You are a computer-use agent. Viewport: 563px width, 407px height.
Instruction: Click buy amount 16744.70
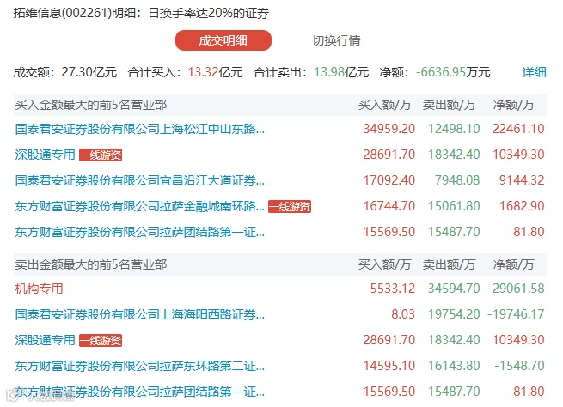389,206
